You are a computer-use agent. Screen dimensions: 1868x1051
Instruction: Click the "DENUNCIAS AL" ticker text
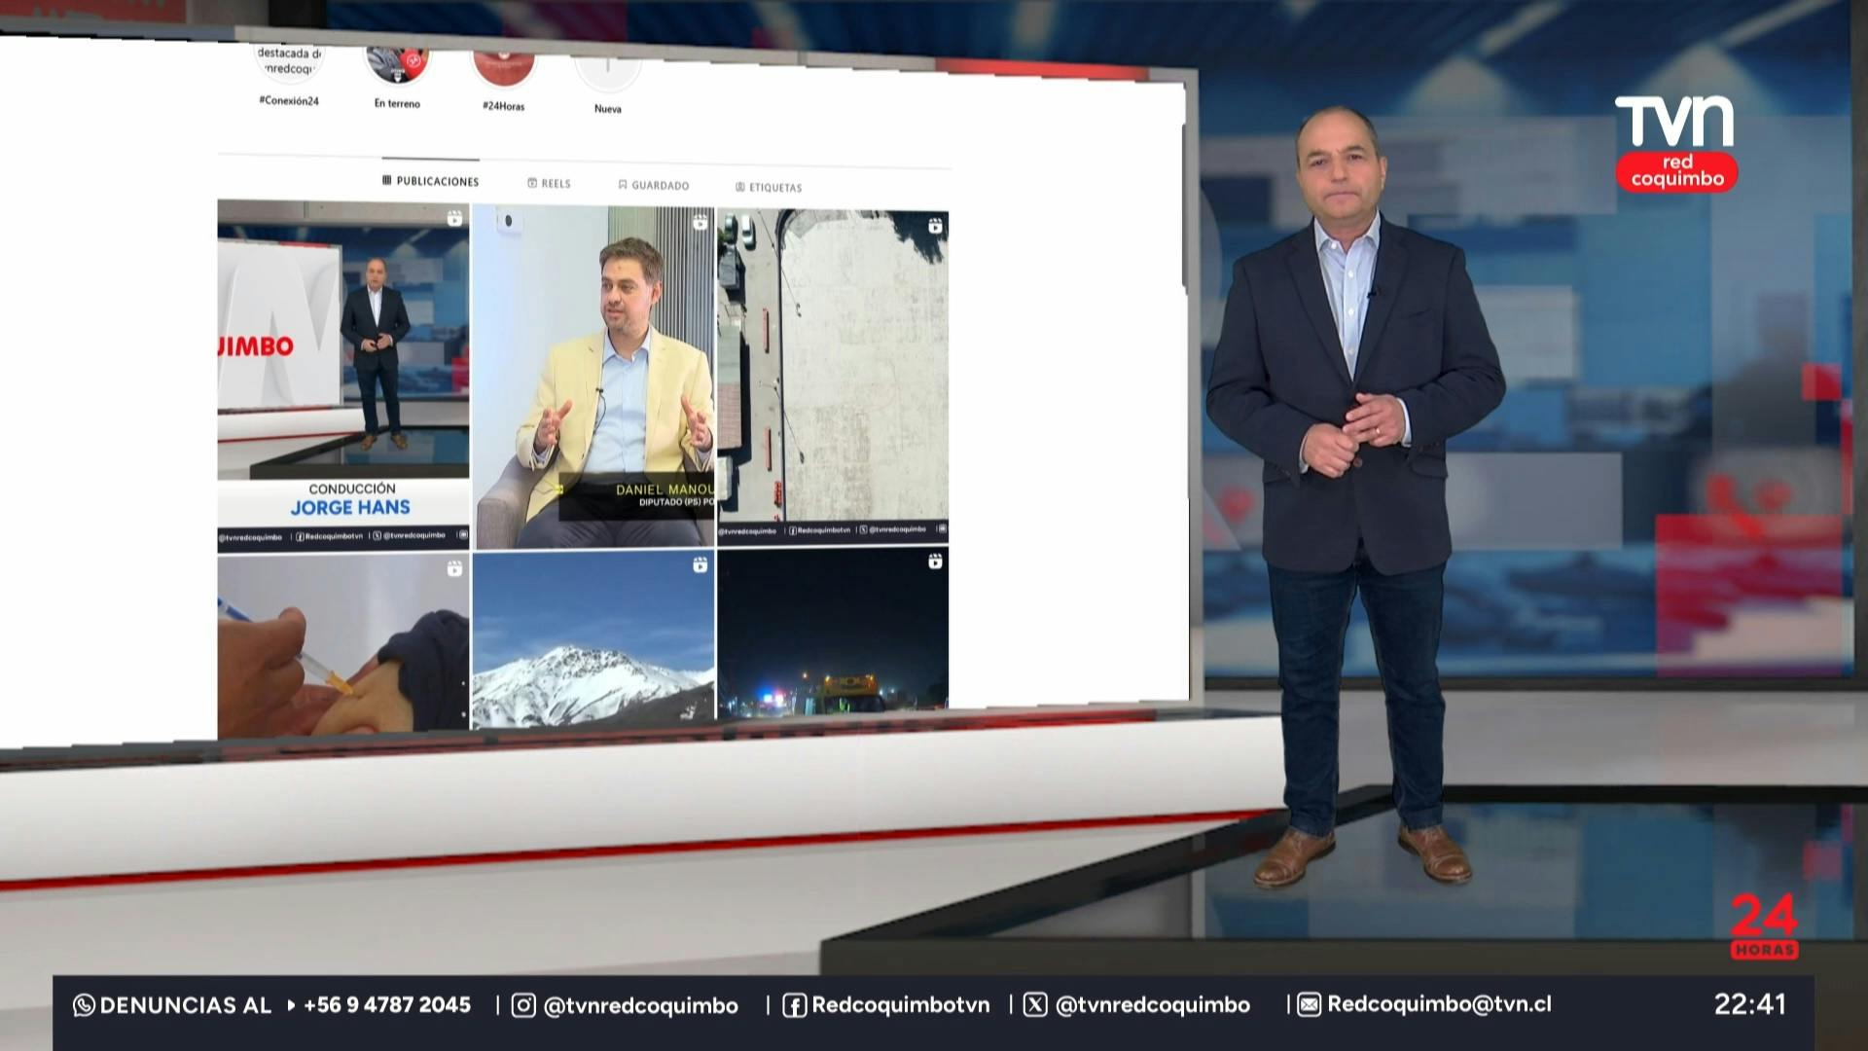click(185, 1005)
